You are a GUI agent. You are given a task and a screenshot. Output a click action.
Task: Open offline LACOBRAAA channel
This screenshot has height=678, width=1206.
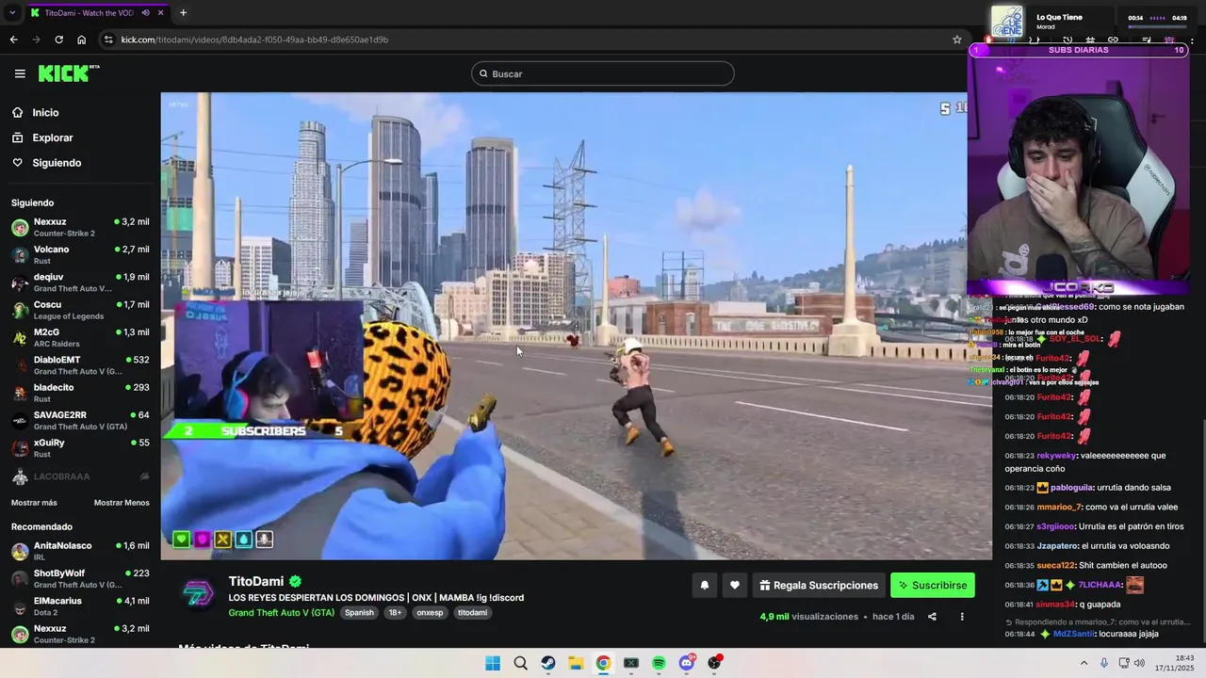pyautogui.click(x=80, y=476)
